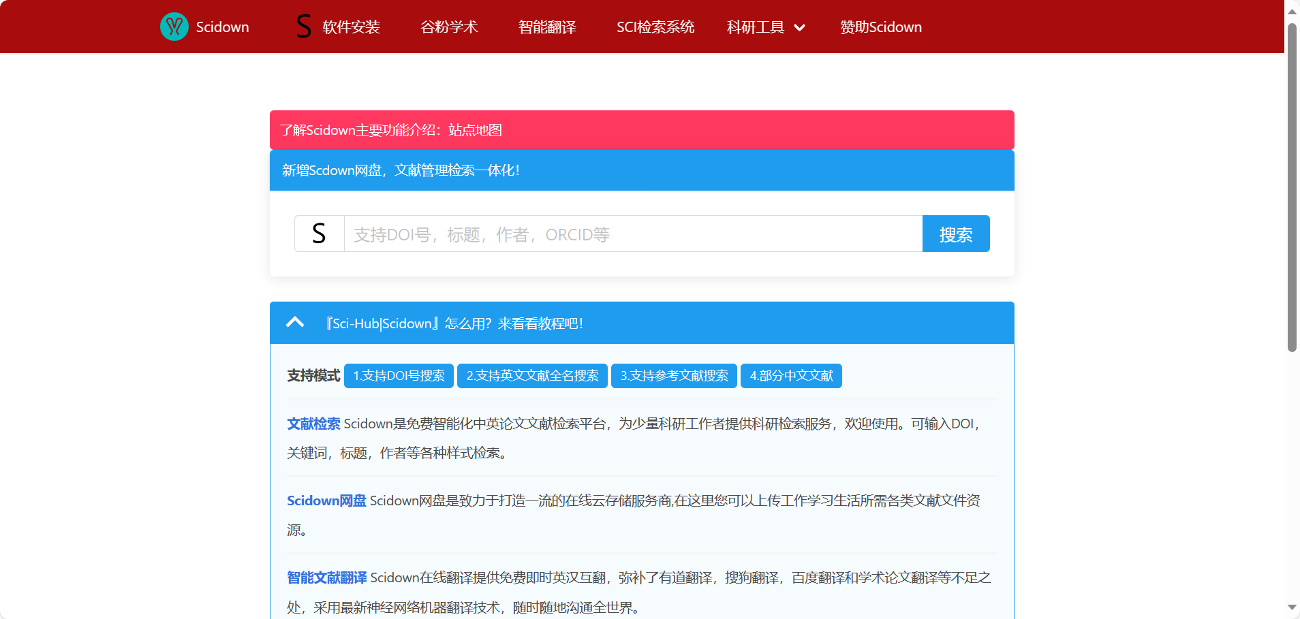Open the Scidown网盘 link
This screenshot has width=1300, height=619.
point(326,501)
